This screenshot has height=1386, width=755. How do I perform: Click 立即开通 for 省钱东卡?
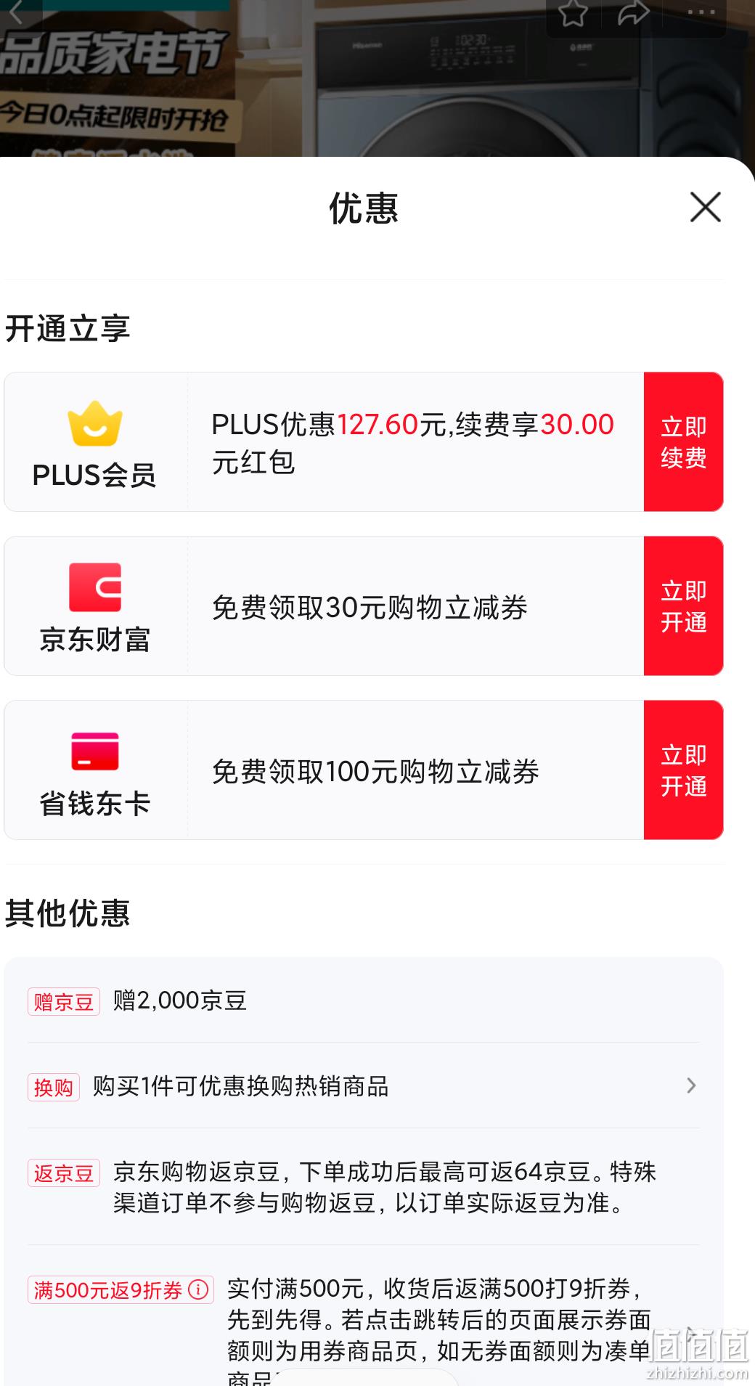(x=683, y=770)
